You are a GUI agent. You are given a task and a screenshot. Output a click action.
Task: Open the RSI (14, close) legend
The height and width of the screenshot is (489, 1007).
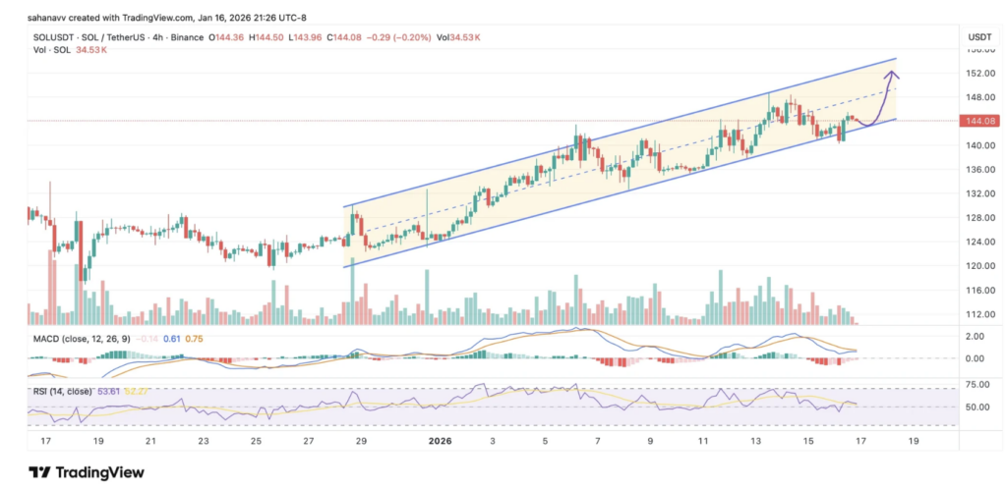tap(63, 390)
